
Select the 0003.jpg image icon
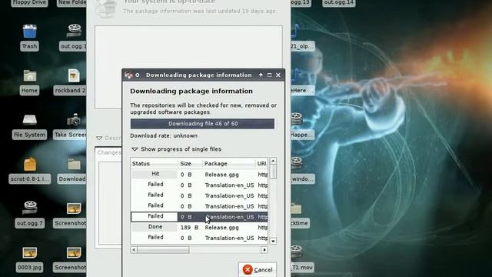pos(29,252)
